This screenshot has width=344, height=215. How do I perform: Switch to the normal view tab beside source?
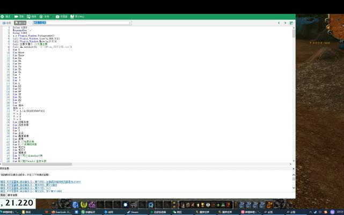7,23
